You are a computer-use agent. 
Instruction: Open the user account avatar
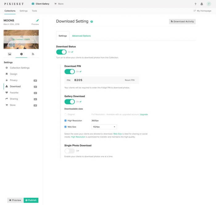click(x=209, y=4)
